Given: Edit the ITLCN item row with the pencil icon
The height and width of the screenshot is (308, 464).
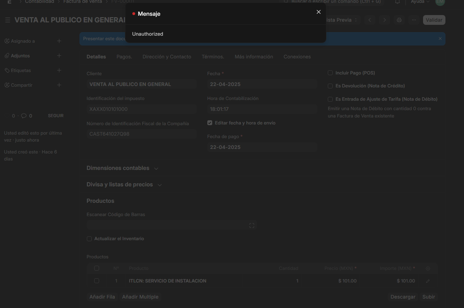Looking at the screenshot, I should tap(428, 281).
